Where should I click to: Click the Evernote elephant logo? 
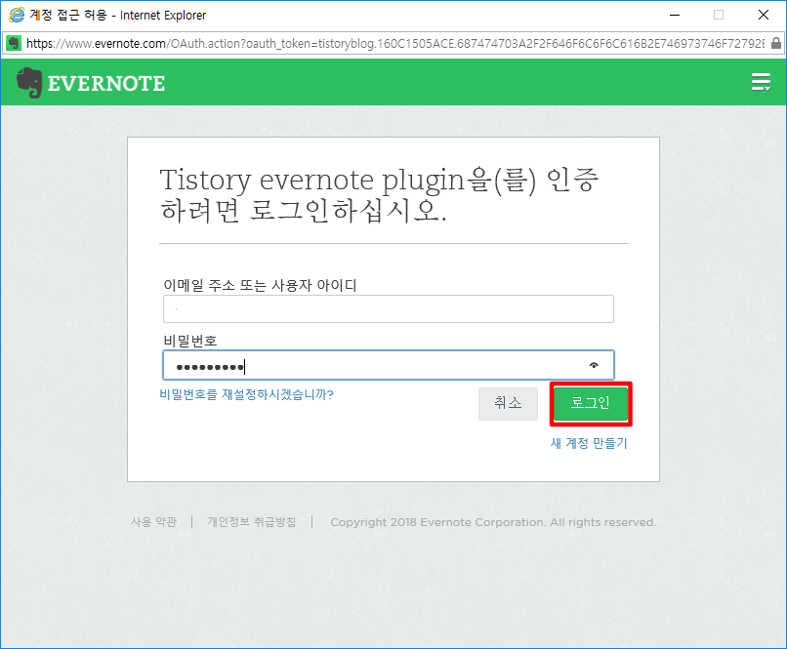click(29, 83)
